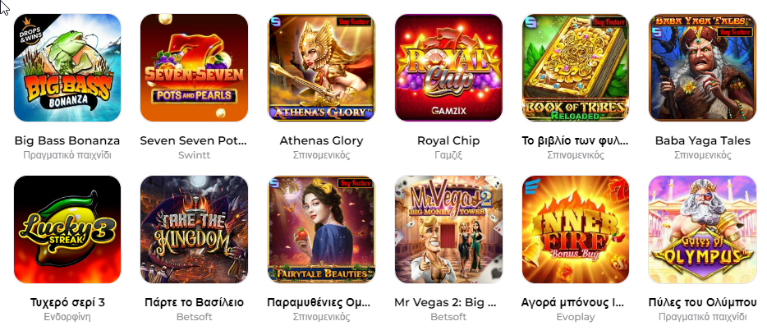Launch the Lucky Streak 3 lemon tile

pyautogui.click(x=67, y=229)
